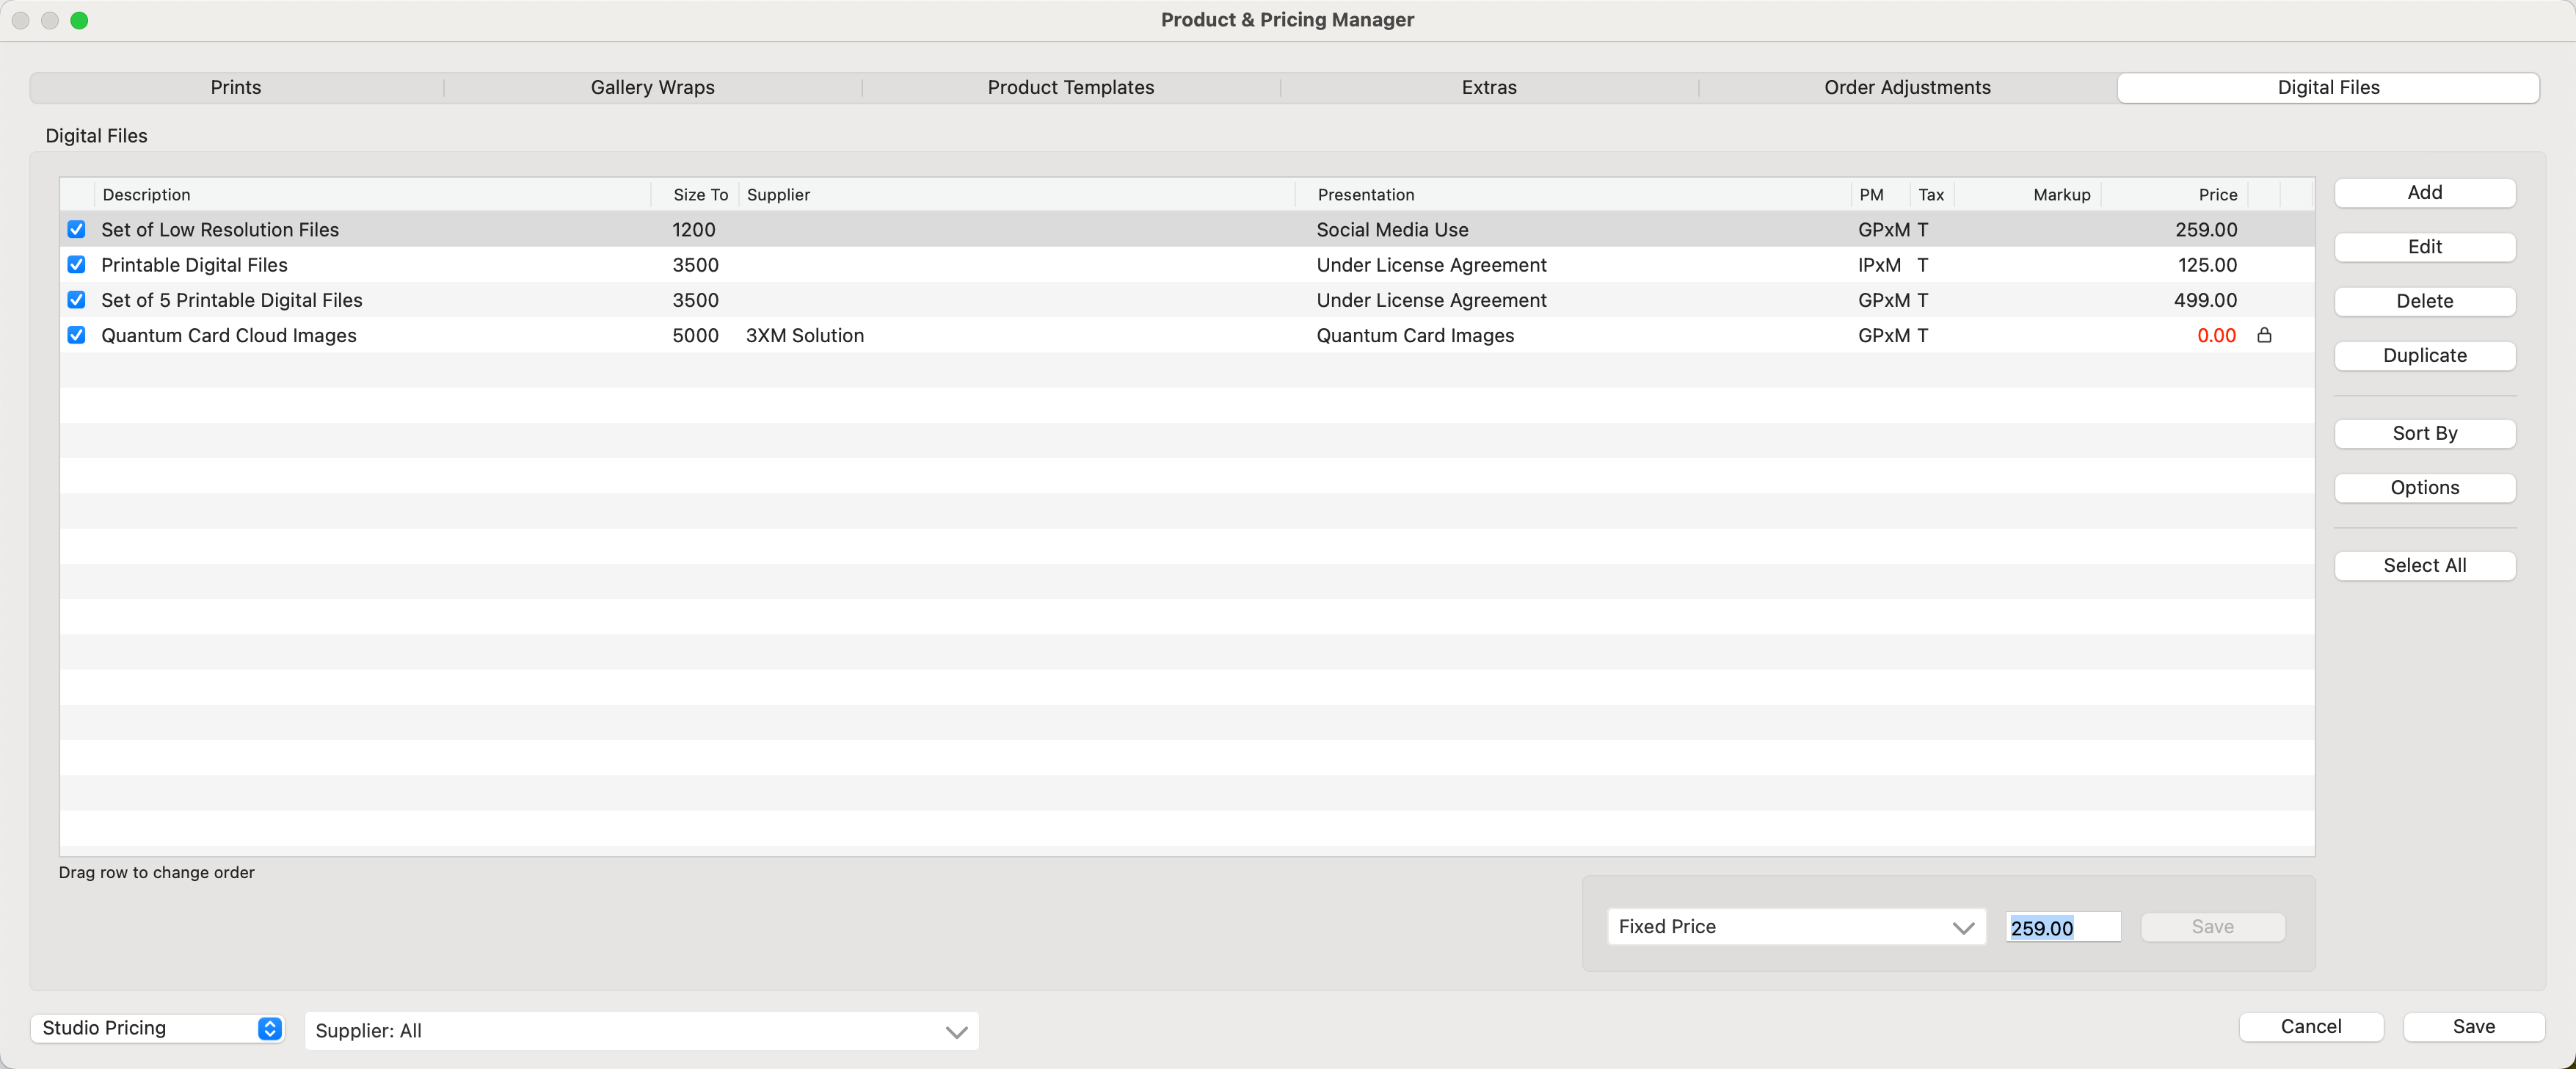Click the lock icon on Quantum Card row
Viewport: 2576px width, 1069px height.
click(2264, 336)
